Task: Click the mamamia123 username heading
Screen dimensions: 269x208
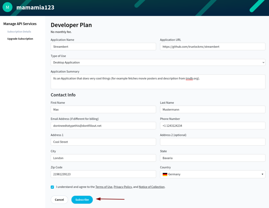Action: point(35,7)
